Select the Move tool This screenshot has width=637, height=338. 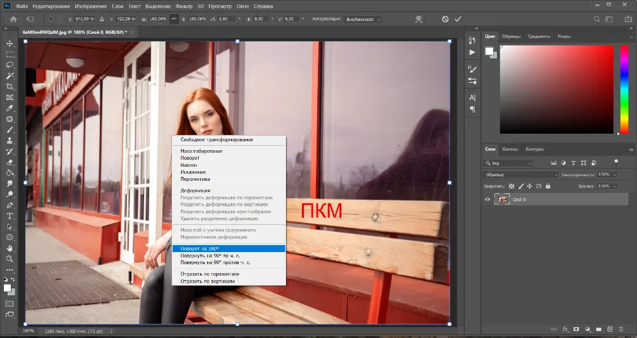click(10, 43)
